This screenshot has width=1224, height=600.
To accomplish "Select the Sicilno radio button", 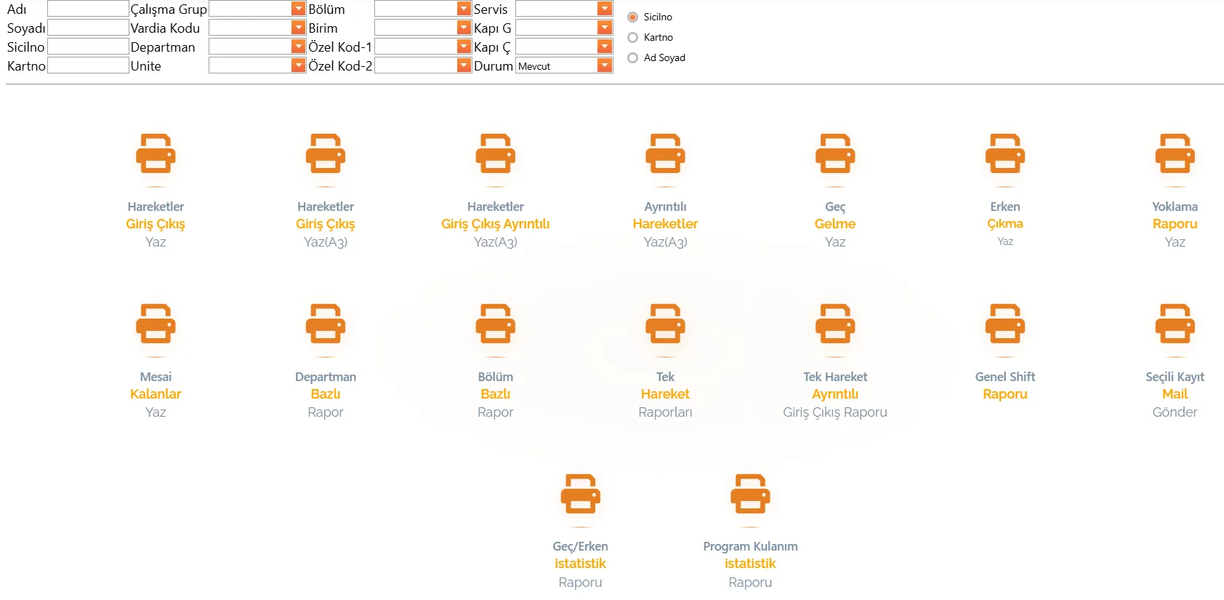I will point(633,17).
